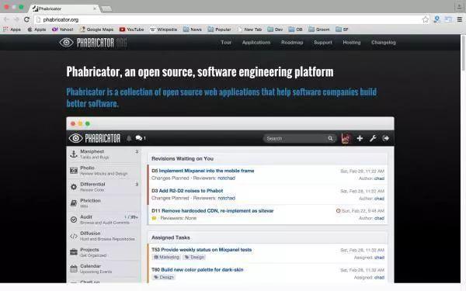Open the News bookmarks folder

point(193,29)
